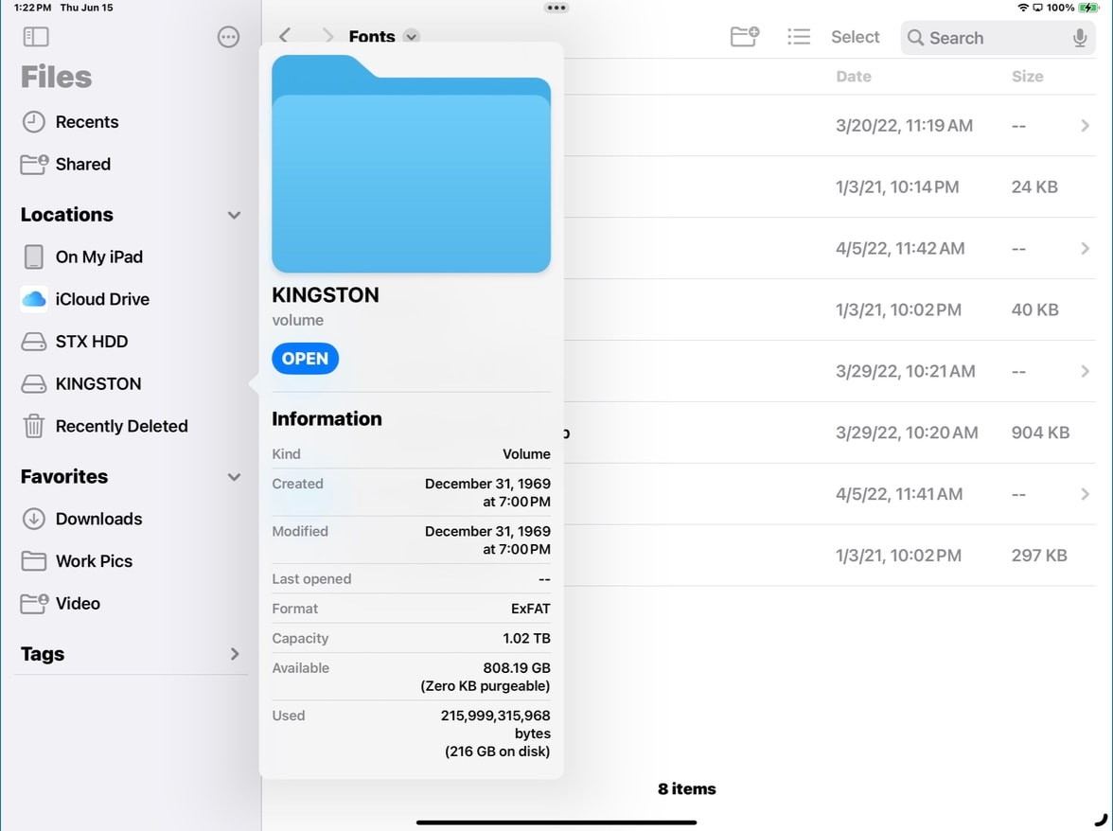Tap the Recently Deleted trash icon

point(33,426)
